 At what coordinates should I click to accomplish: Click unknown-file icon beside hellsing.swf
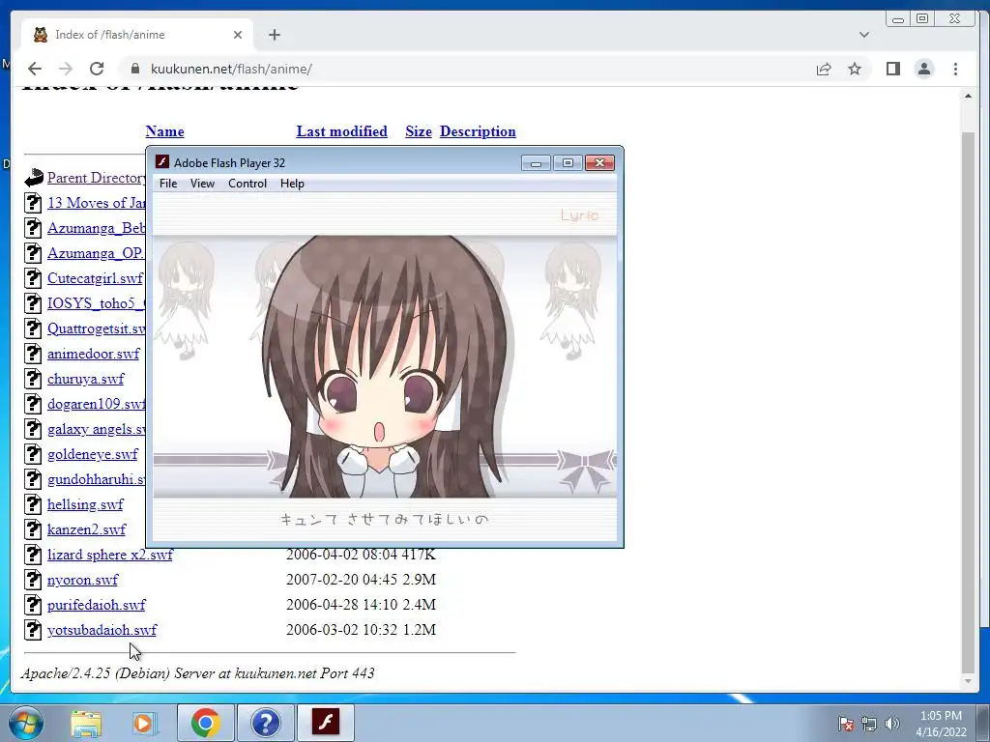pos(33,504)
